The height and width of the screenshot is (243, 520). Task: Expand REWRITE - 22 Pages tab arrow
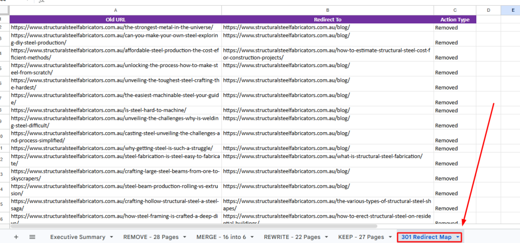pos(327,237)
